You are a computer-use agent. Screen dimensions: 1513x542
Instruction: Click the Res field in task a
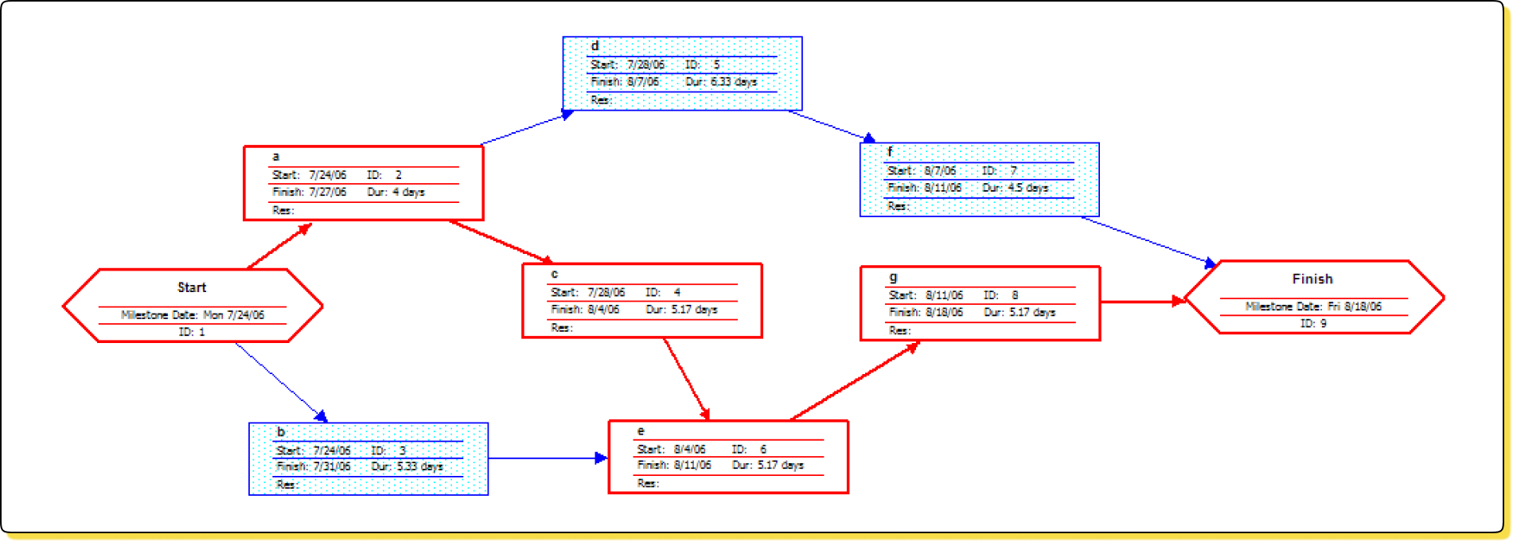pos(283,210)
